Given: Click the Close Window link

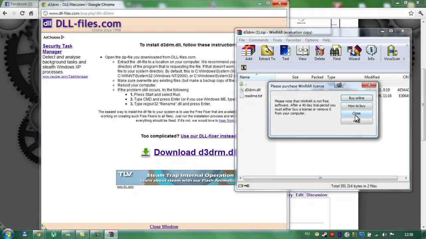Looking at the screenshot, I should tap(164, 227).
